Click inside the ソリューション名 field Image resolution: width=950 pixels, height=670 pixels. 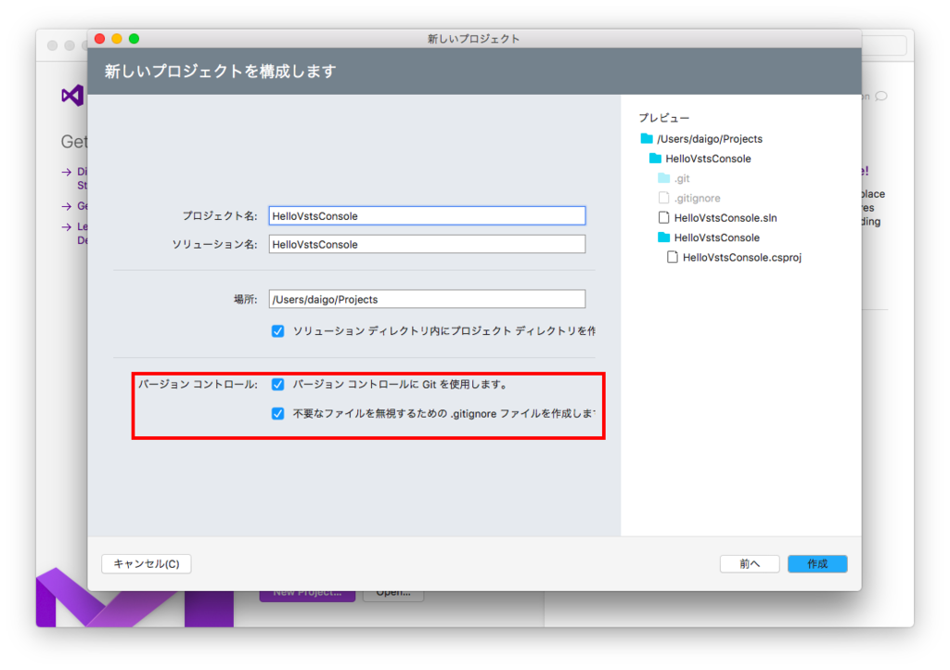[427, 243]
